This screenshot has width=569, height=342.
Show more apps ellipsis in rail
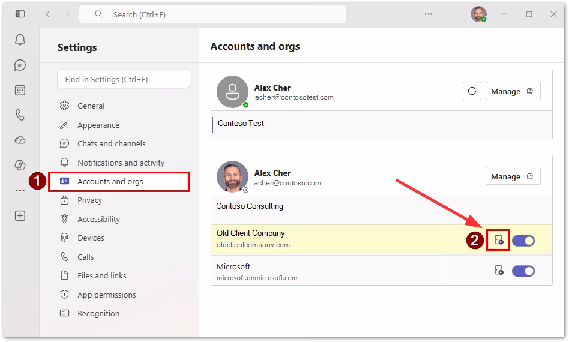coord(20,190)
